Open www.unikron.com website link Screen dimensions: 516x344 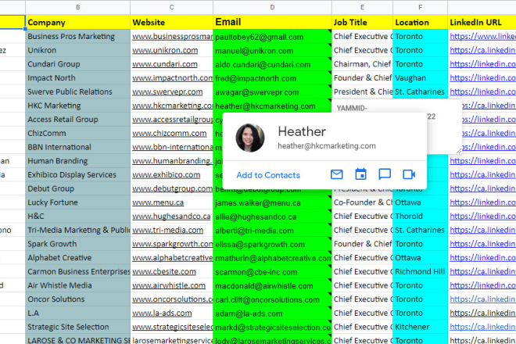pos(165,50)
